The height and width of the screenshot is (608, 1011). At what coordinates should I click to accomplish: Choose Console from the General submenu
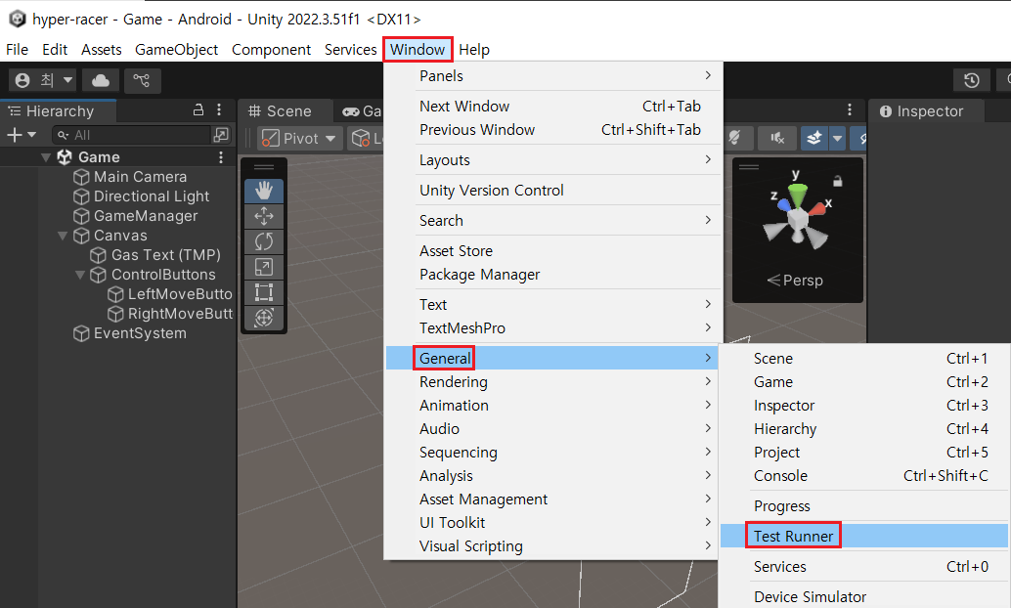click(x=864, y=476)
